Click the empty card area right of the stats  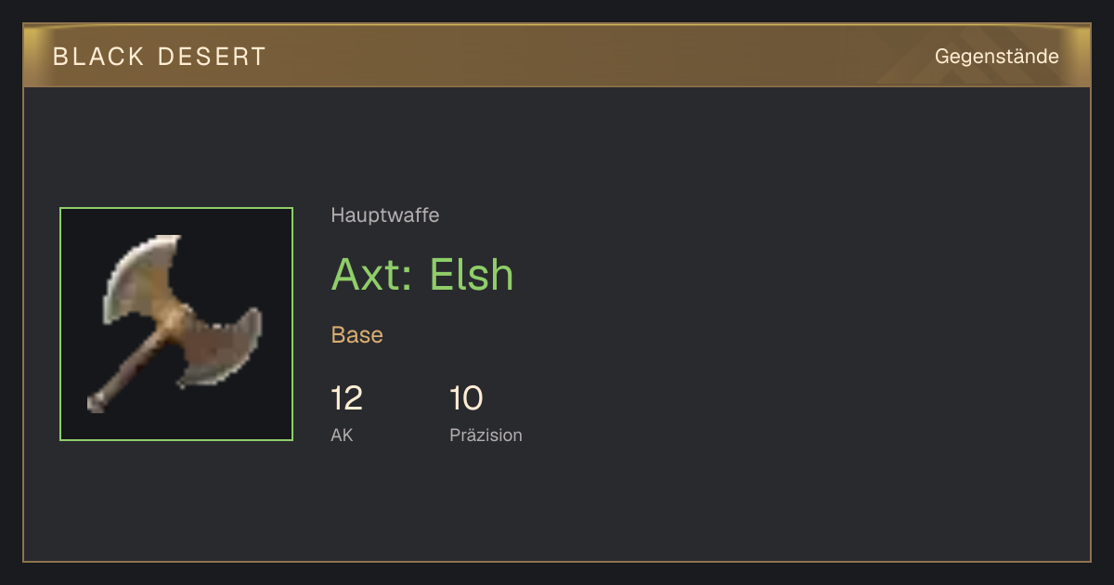[x=798, y=409]
